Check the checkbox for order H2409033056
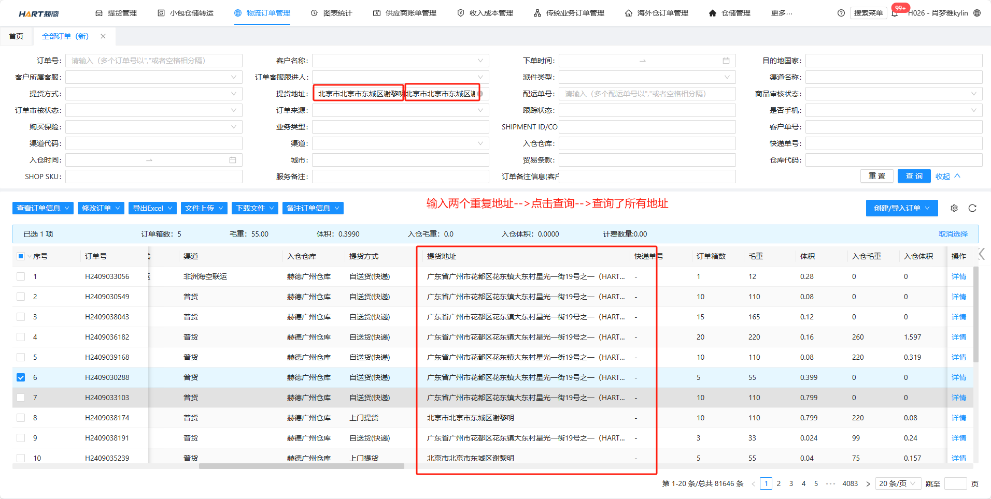The height and width of the screenshot is (499, 991). point(21,276)
